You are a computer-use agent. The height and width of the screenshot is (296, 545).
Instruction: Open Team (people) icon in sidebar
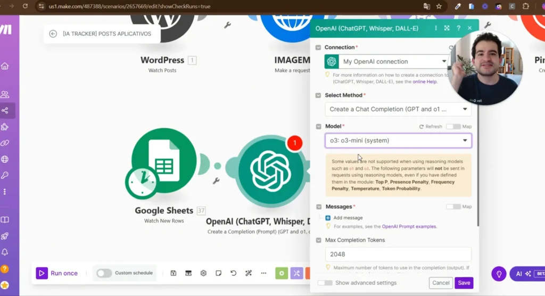click(x=5, y=94)
